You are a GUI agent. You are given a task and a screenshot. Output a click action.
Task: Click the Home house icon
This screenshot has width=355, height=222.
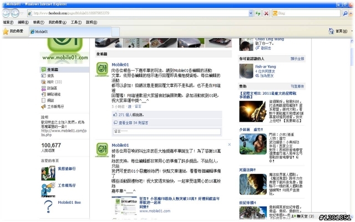[331, 31]
